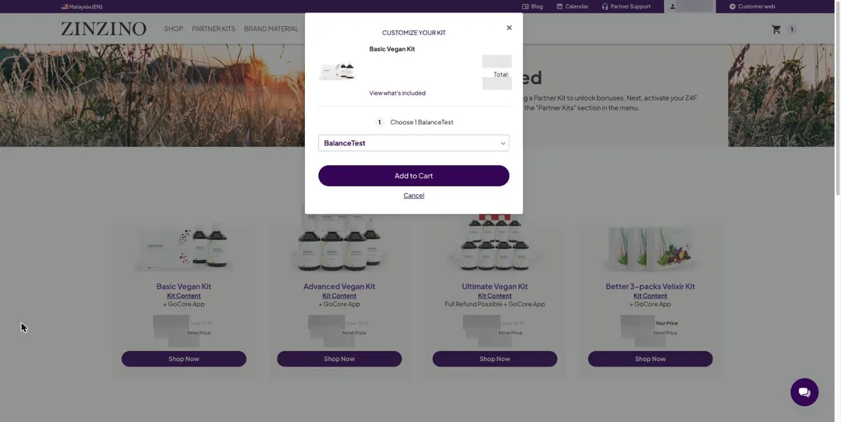Open the chat support bubble
This screenshot has width=841, height=422.
pyautogui.click(x=805, y=392)
